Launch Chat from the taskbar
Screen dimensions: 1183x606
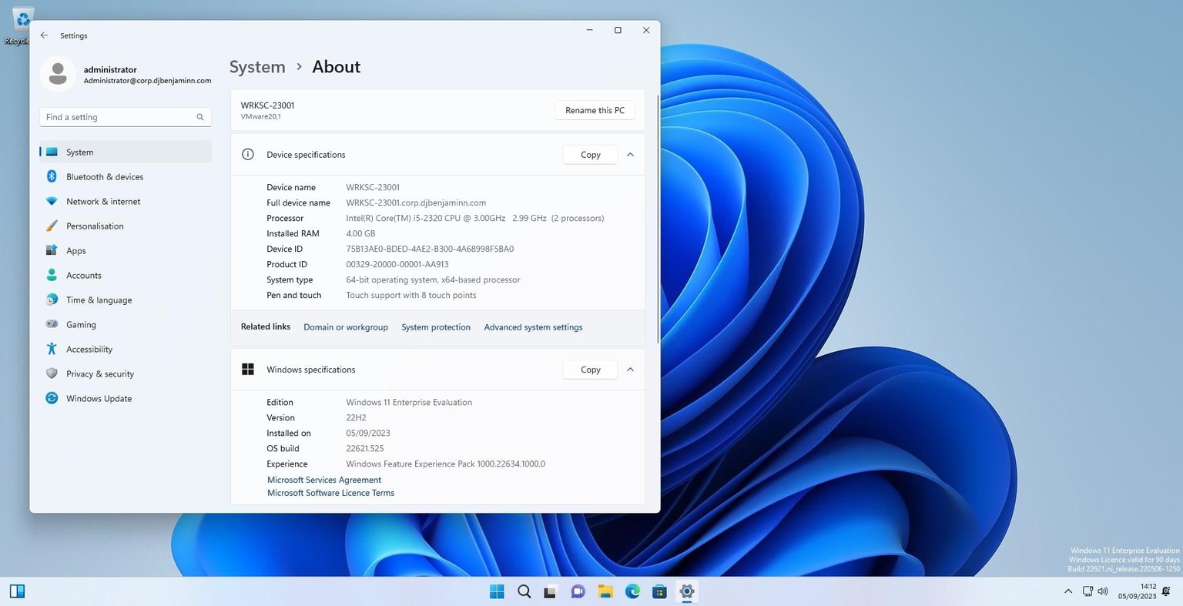tap(578, 591)
